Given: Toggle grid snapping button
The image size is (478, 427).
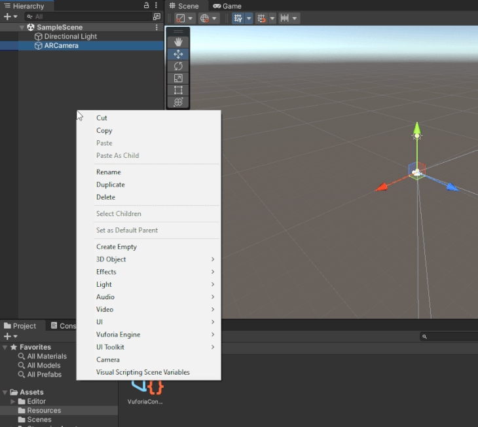Looking at the screenshot, I should (x=261, y=18).
